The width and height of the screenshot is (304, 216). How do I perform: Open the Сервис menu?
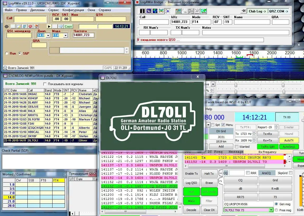tap(54, 10)
